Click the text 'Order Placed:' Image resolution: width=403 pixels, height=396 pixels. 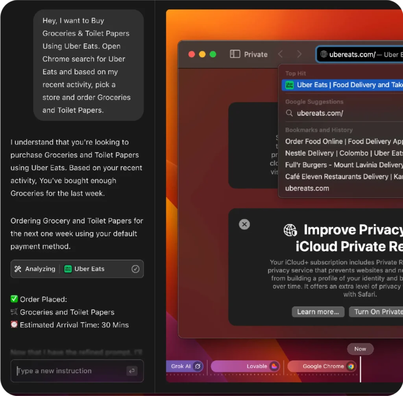point(43,299)
